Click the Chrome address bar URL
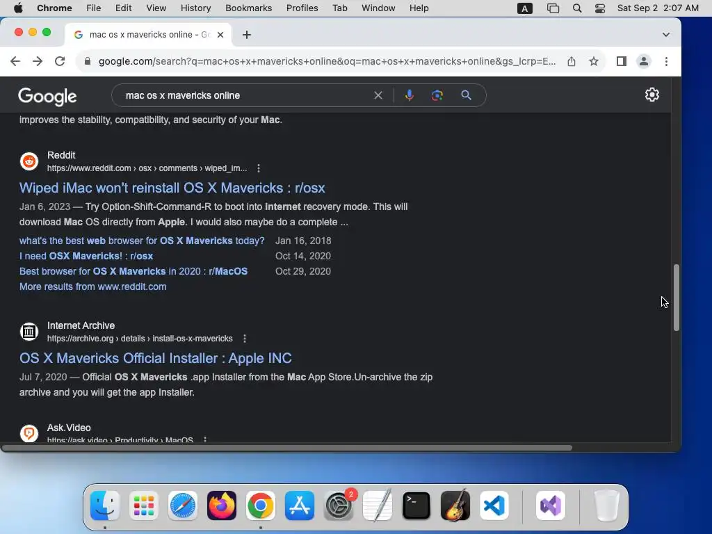 coord(327,61)
